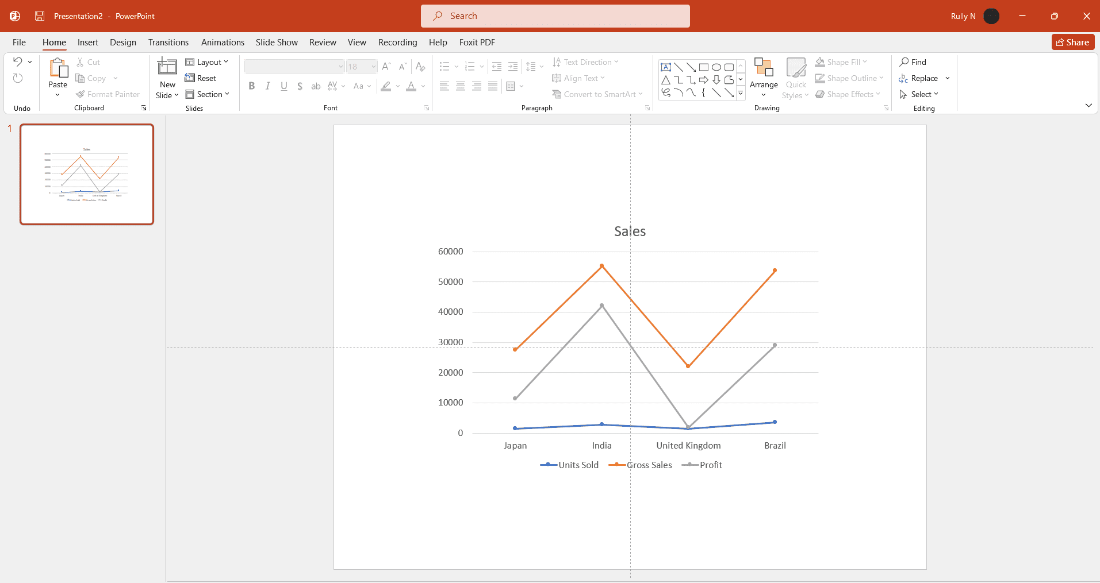Click the Paste clipboard icon
Image resolution: width=1100 pixels, height=583 pixels.
click(x=58, y=68)
